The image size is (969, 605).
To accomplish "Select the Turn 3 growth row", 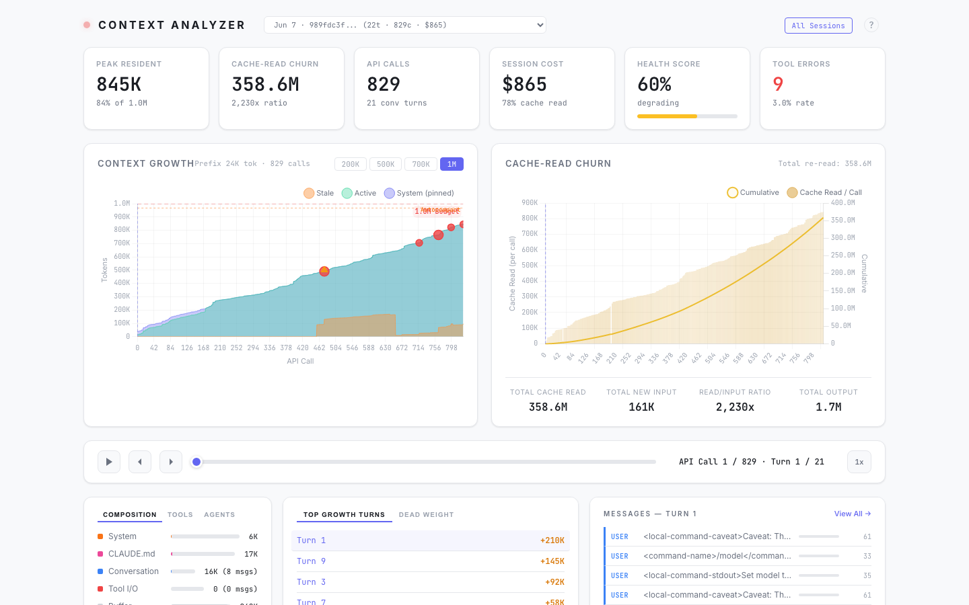I will 431,582.
